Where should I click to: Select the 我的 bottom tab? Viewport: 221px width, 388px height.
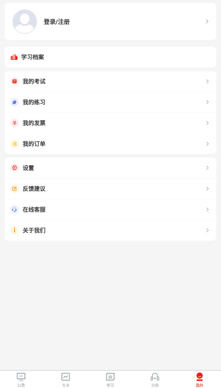(x=200, y=380)
